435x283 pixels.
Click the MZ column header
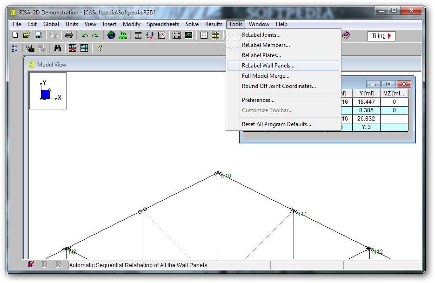point(394,94)
